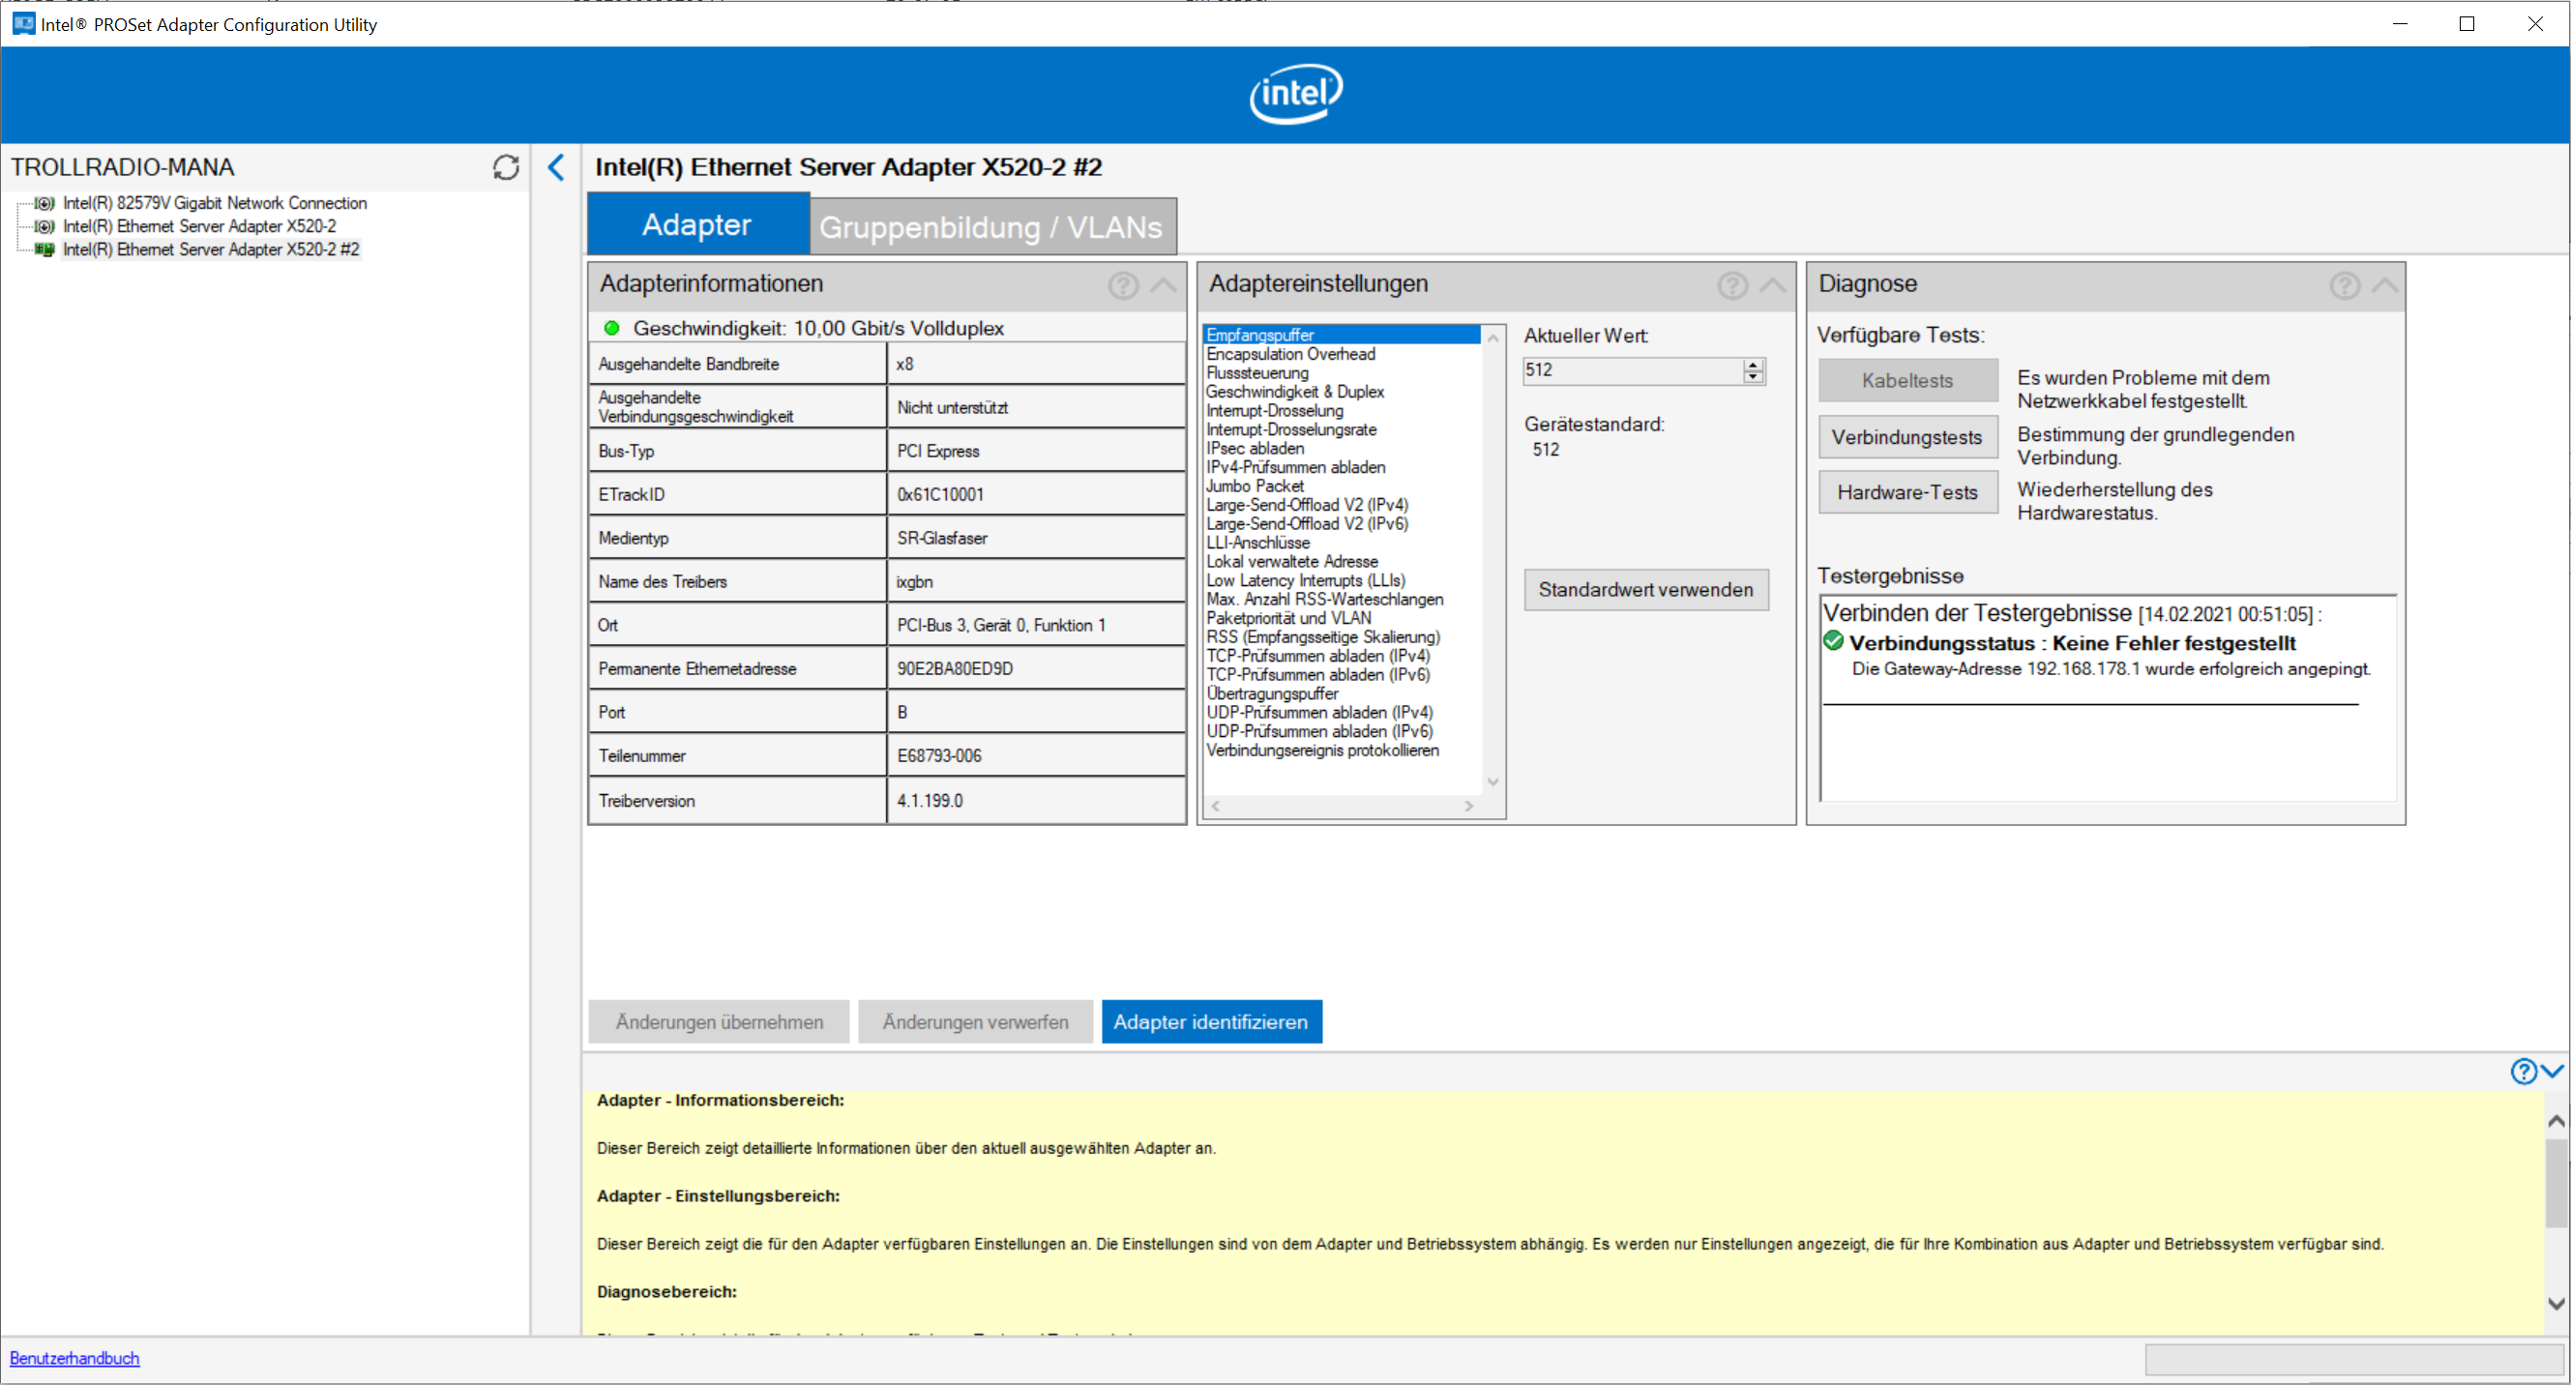
Task: Click the Intel logo in the banner
Action: pyautogui.click(x=1295, y=93)
